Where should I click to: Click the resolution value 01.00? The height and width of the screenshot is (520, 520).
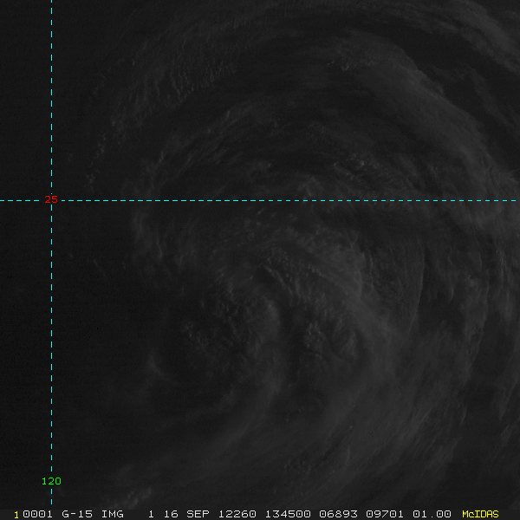tap(432, 514)
